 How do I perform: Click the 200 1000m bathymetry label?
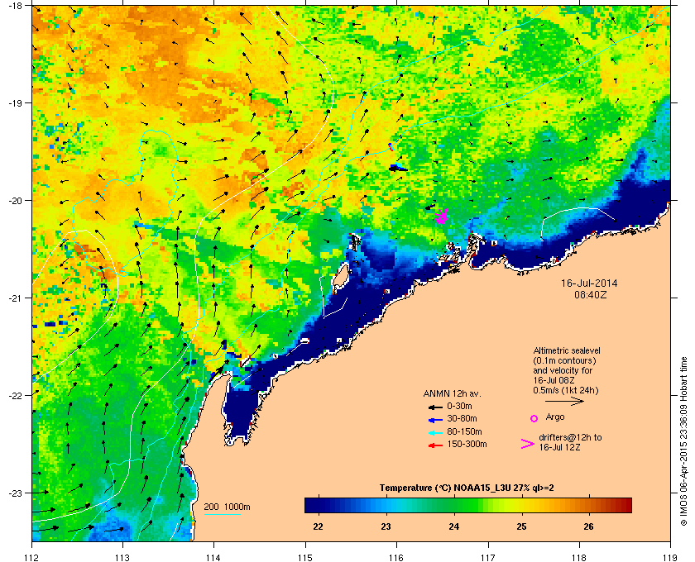[x=227, y=507]
